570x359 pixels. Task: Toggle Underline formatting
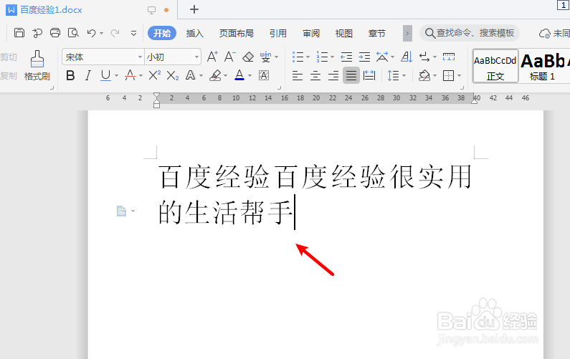(105, 75)
